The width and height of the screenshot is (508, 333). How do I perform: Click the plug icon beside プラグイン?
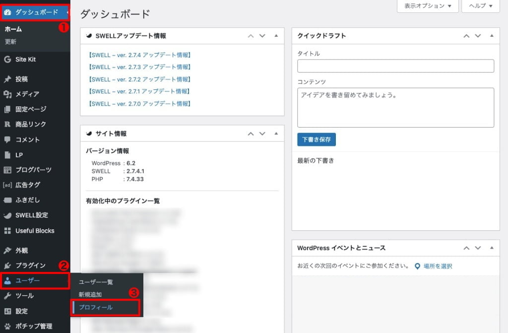coord(7,266)
